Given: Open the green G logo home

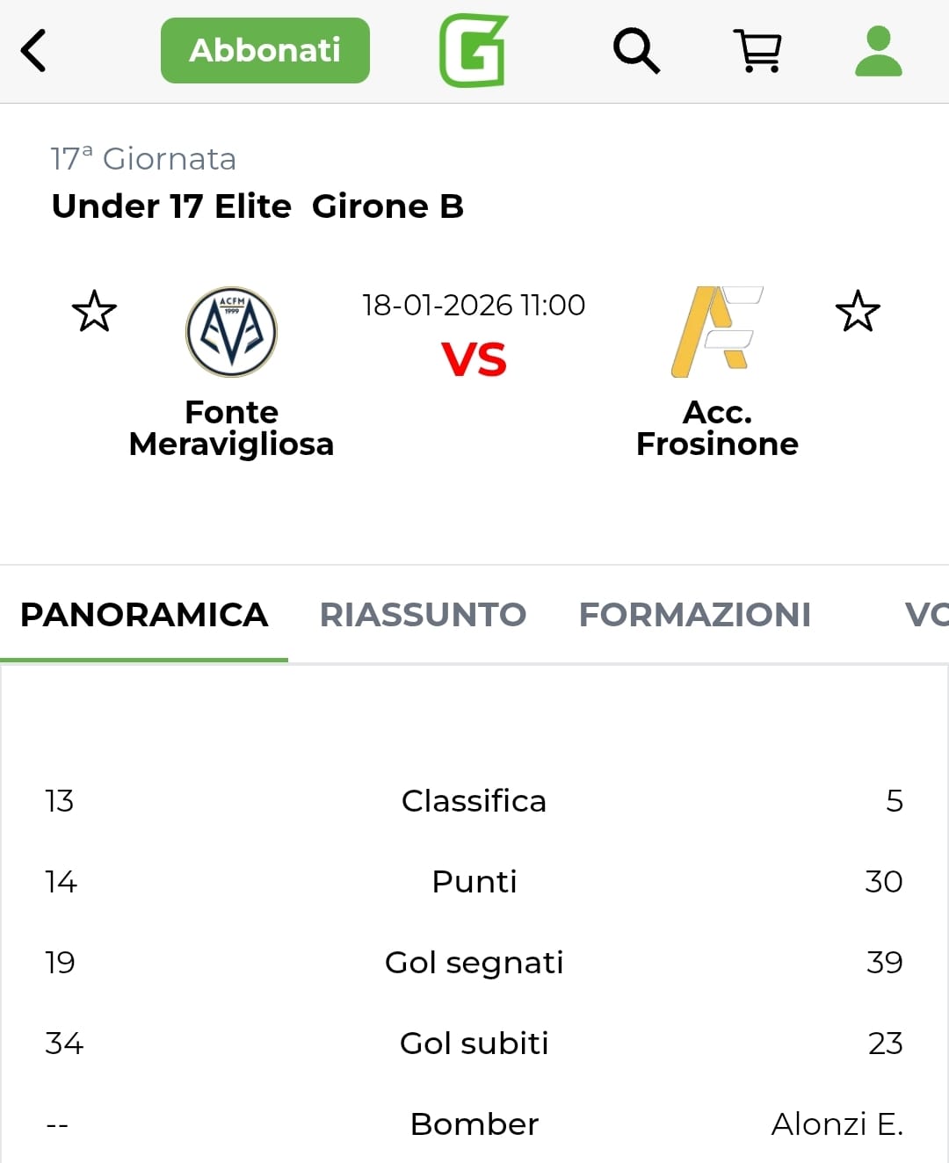Looking at the screenshot, I should pos(474,50).
